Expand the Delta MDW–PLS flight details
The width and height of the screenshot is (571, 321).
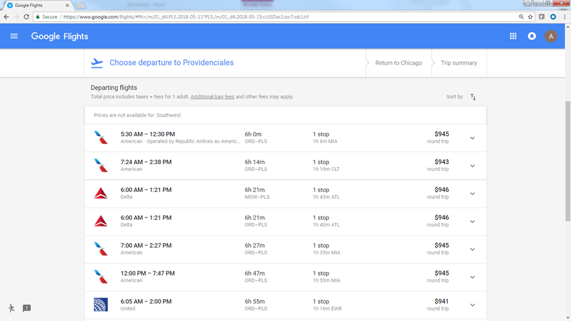[472, 194]
